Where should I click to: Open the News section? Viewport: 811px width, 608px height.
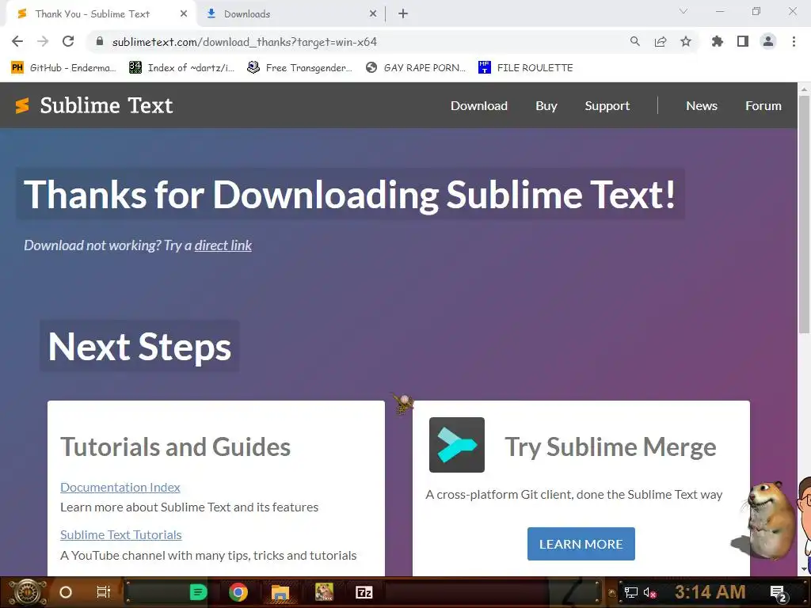[x=702, y=106]
